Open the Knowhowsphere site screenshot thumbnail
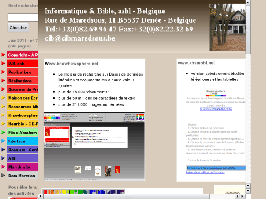 tap(94, 146)
